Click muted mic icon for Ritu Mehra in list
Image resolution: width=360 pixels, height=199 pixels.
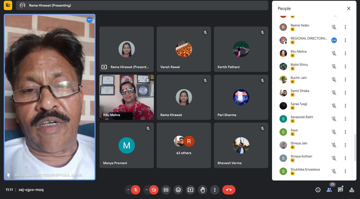pos(334,53)
